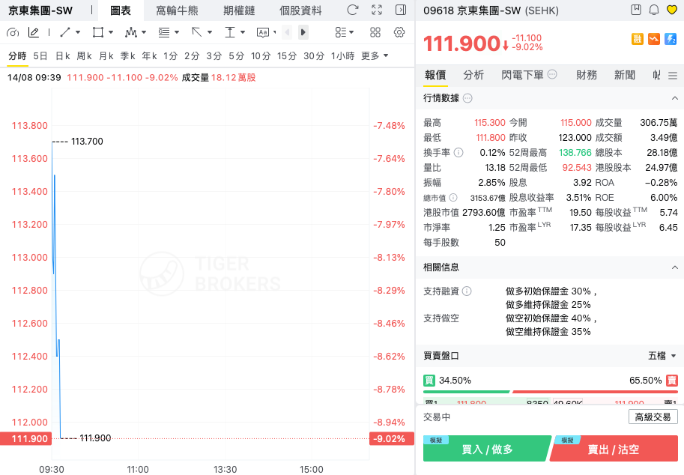684x475 pixels.
Task: Collapse the 行情數據 section
Action: pyautogui.click(x=674, y=98)
